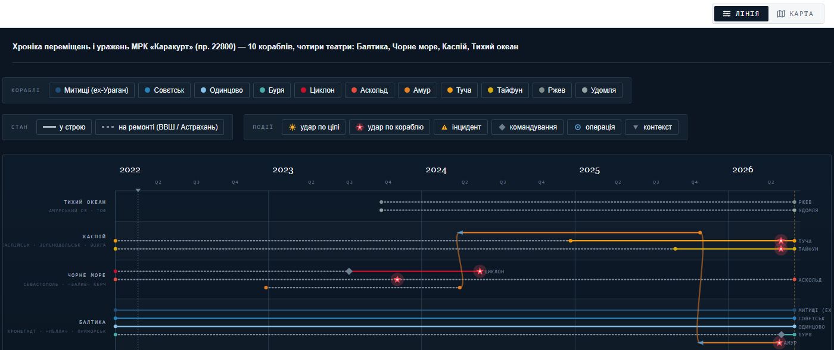Toggle ship filter Аскольд
834x350 pixels.
click(369, 90)
